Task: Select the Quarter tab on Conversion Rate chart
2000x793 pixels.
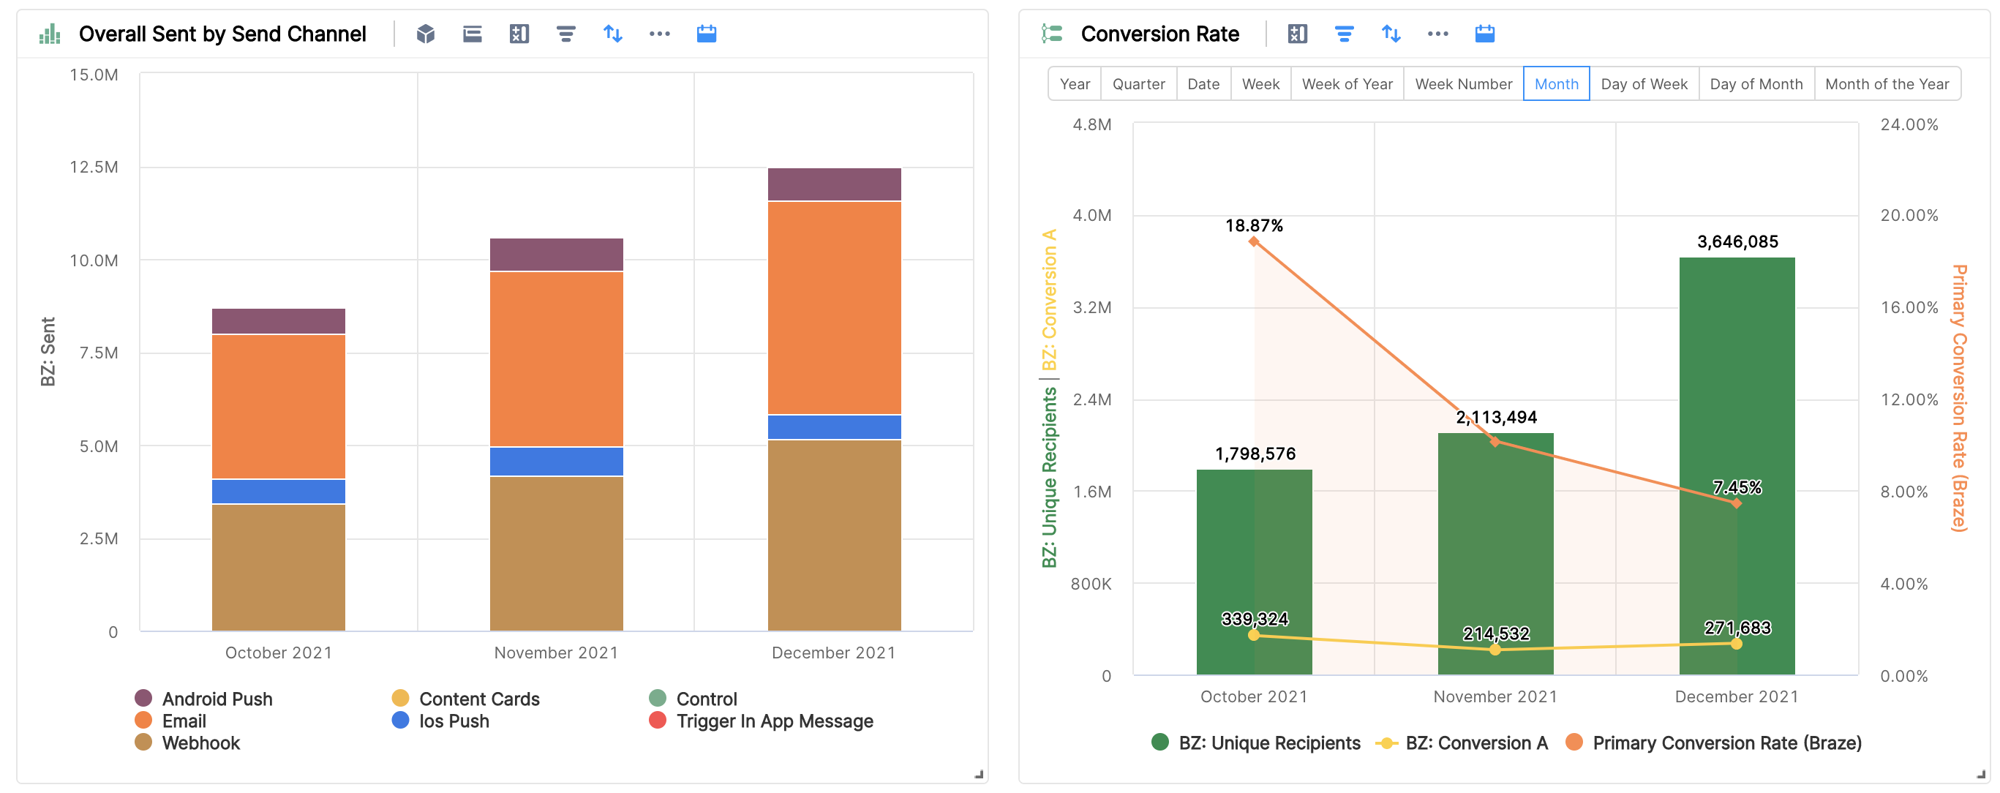Action: pos(1137,84)
